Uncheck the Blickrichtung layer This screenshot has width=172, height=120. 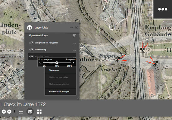(x=32, y=50)
